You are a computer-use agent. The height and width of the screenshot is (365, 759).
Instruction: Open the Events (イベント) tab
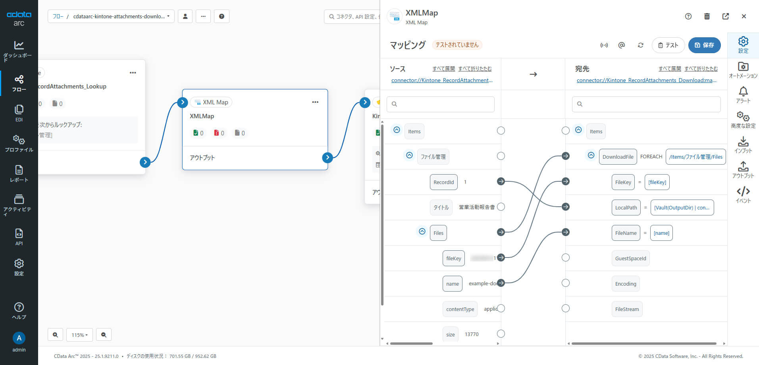point(743,195)
